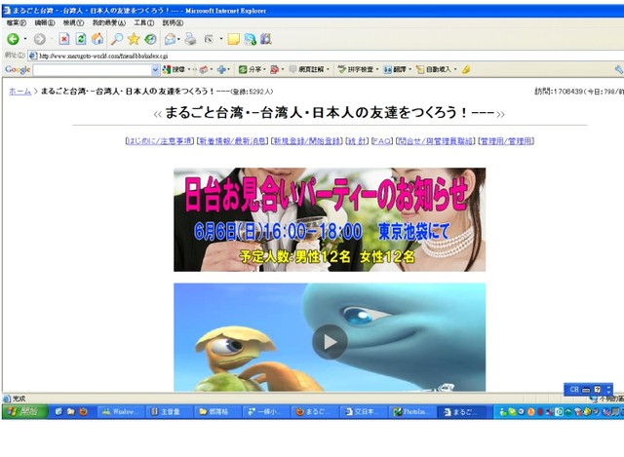
Task: Open the Mail envelope toolbar icon
Action: (170, 39)
